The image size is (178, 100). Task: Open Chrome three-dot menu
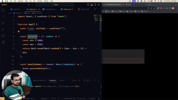[x=176, y=8]
